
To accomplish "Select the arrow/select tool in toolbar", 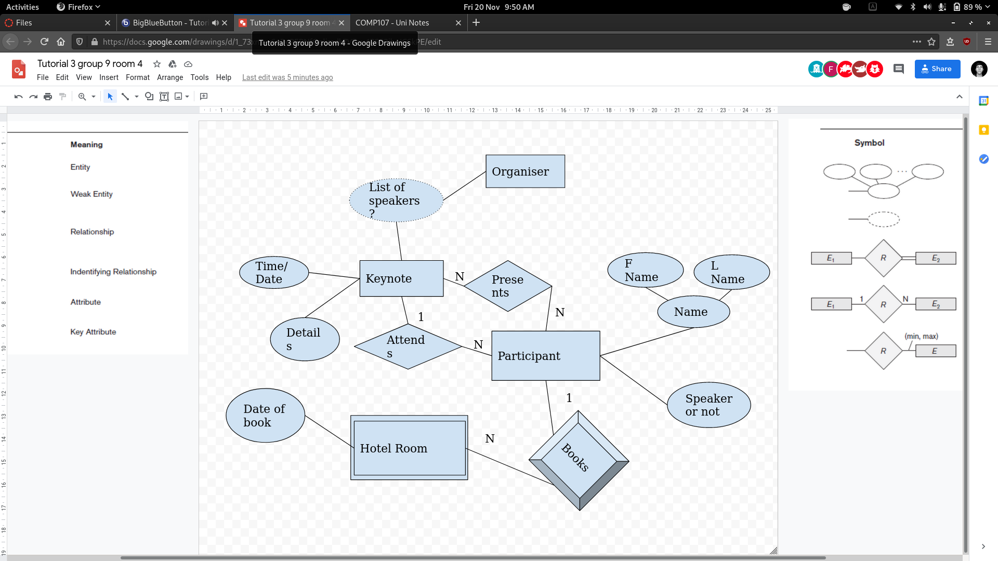I will click(x=110, y=96).
